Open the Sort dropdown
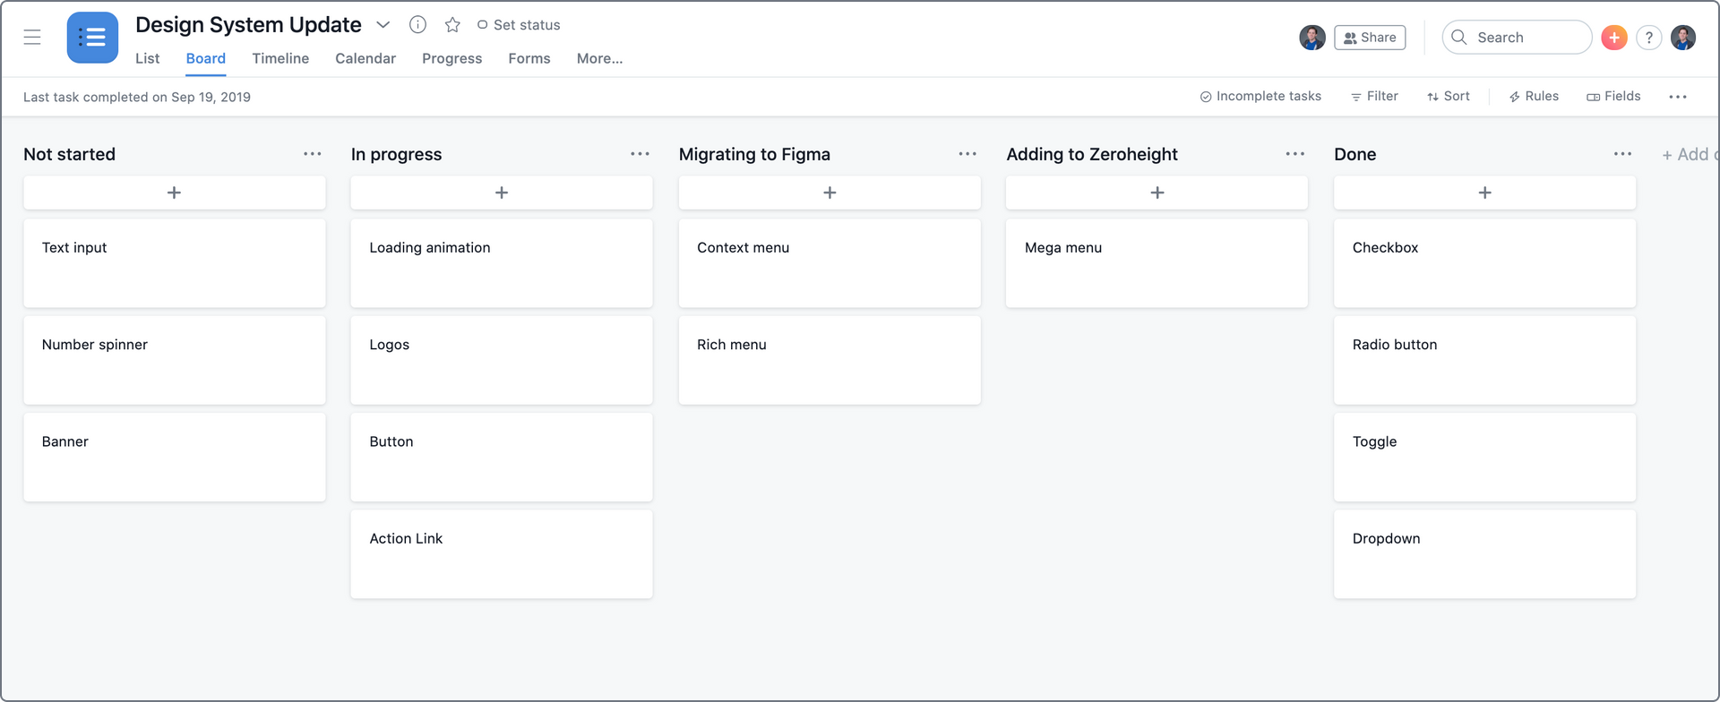This screenshot has height=702, width=1720. [x=1448, y=97]
